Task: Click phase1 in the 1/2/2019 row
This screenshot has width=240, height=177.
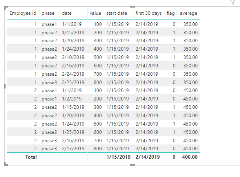Action: pyautogui.click(x=49, y=99)
